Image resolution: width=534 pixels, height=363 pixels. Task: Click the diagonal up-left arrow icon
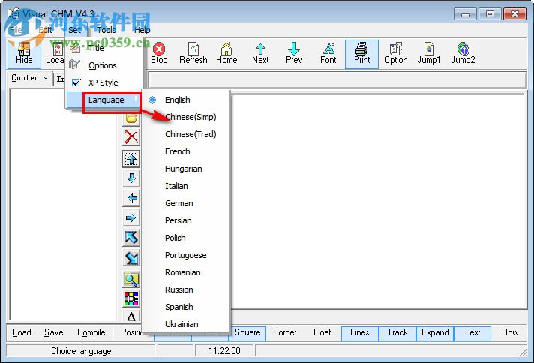[131, 238]
